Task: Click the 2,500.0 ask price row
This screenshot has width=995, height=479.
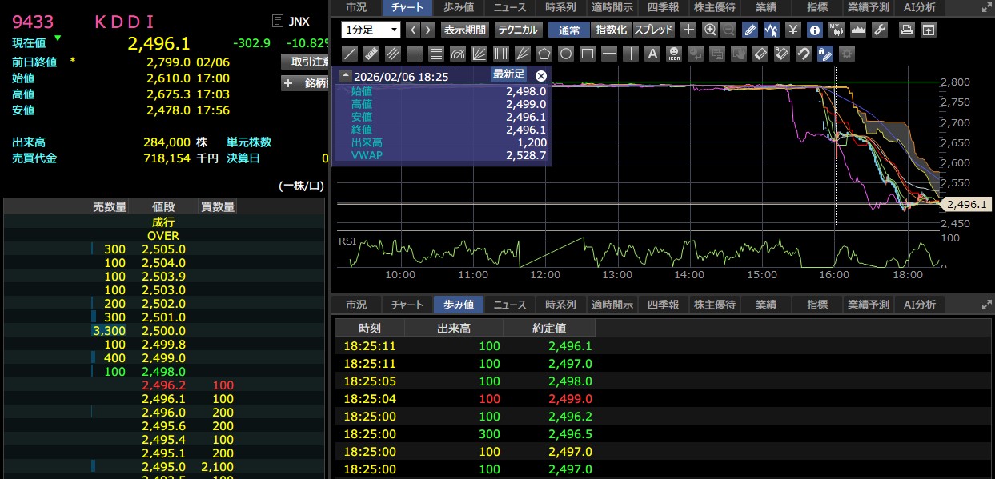Action: (163, 331)
